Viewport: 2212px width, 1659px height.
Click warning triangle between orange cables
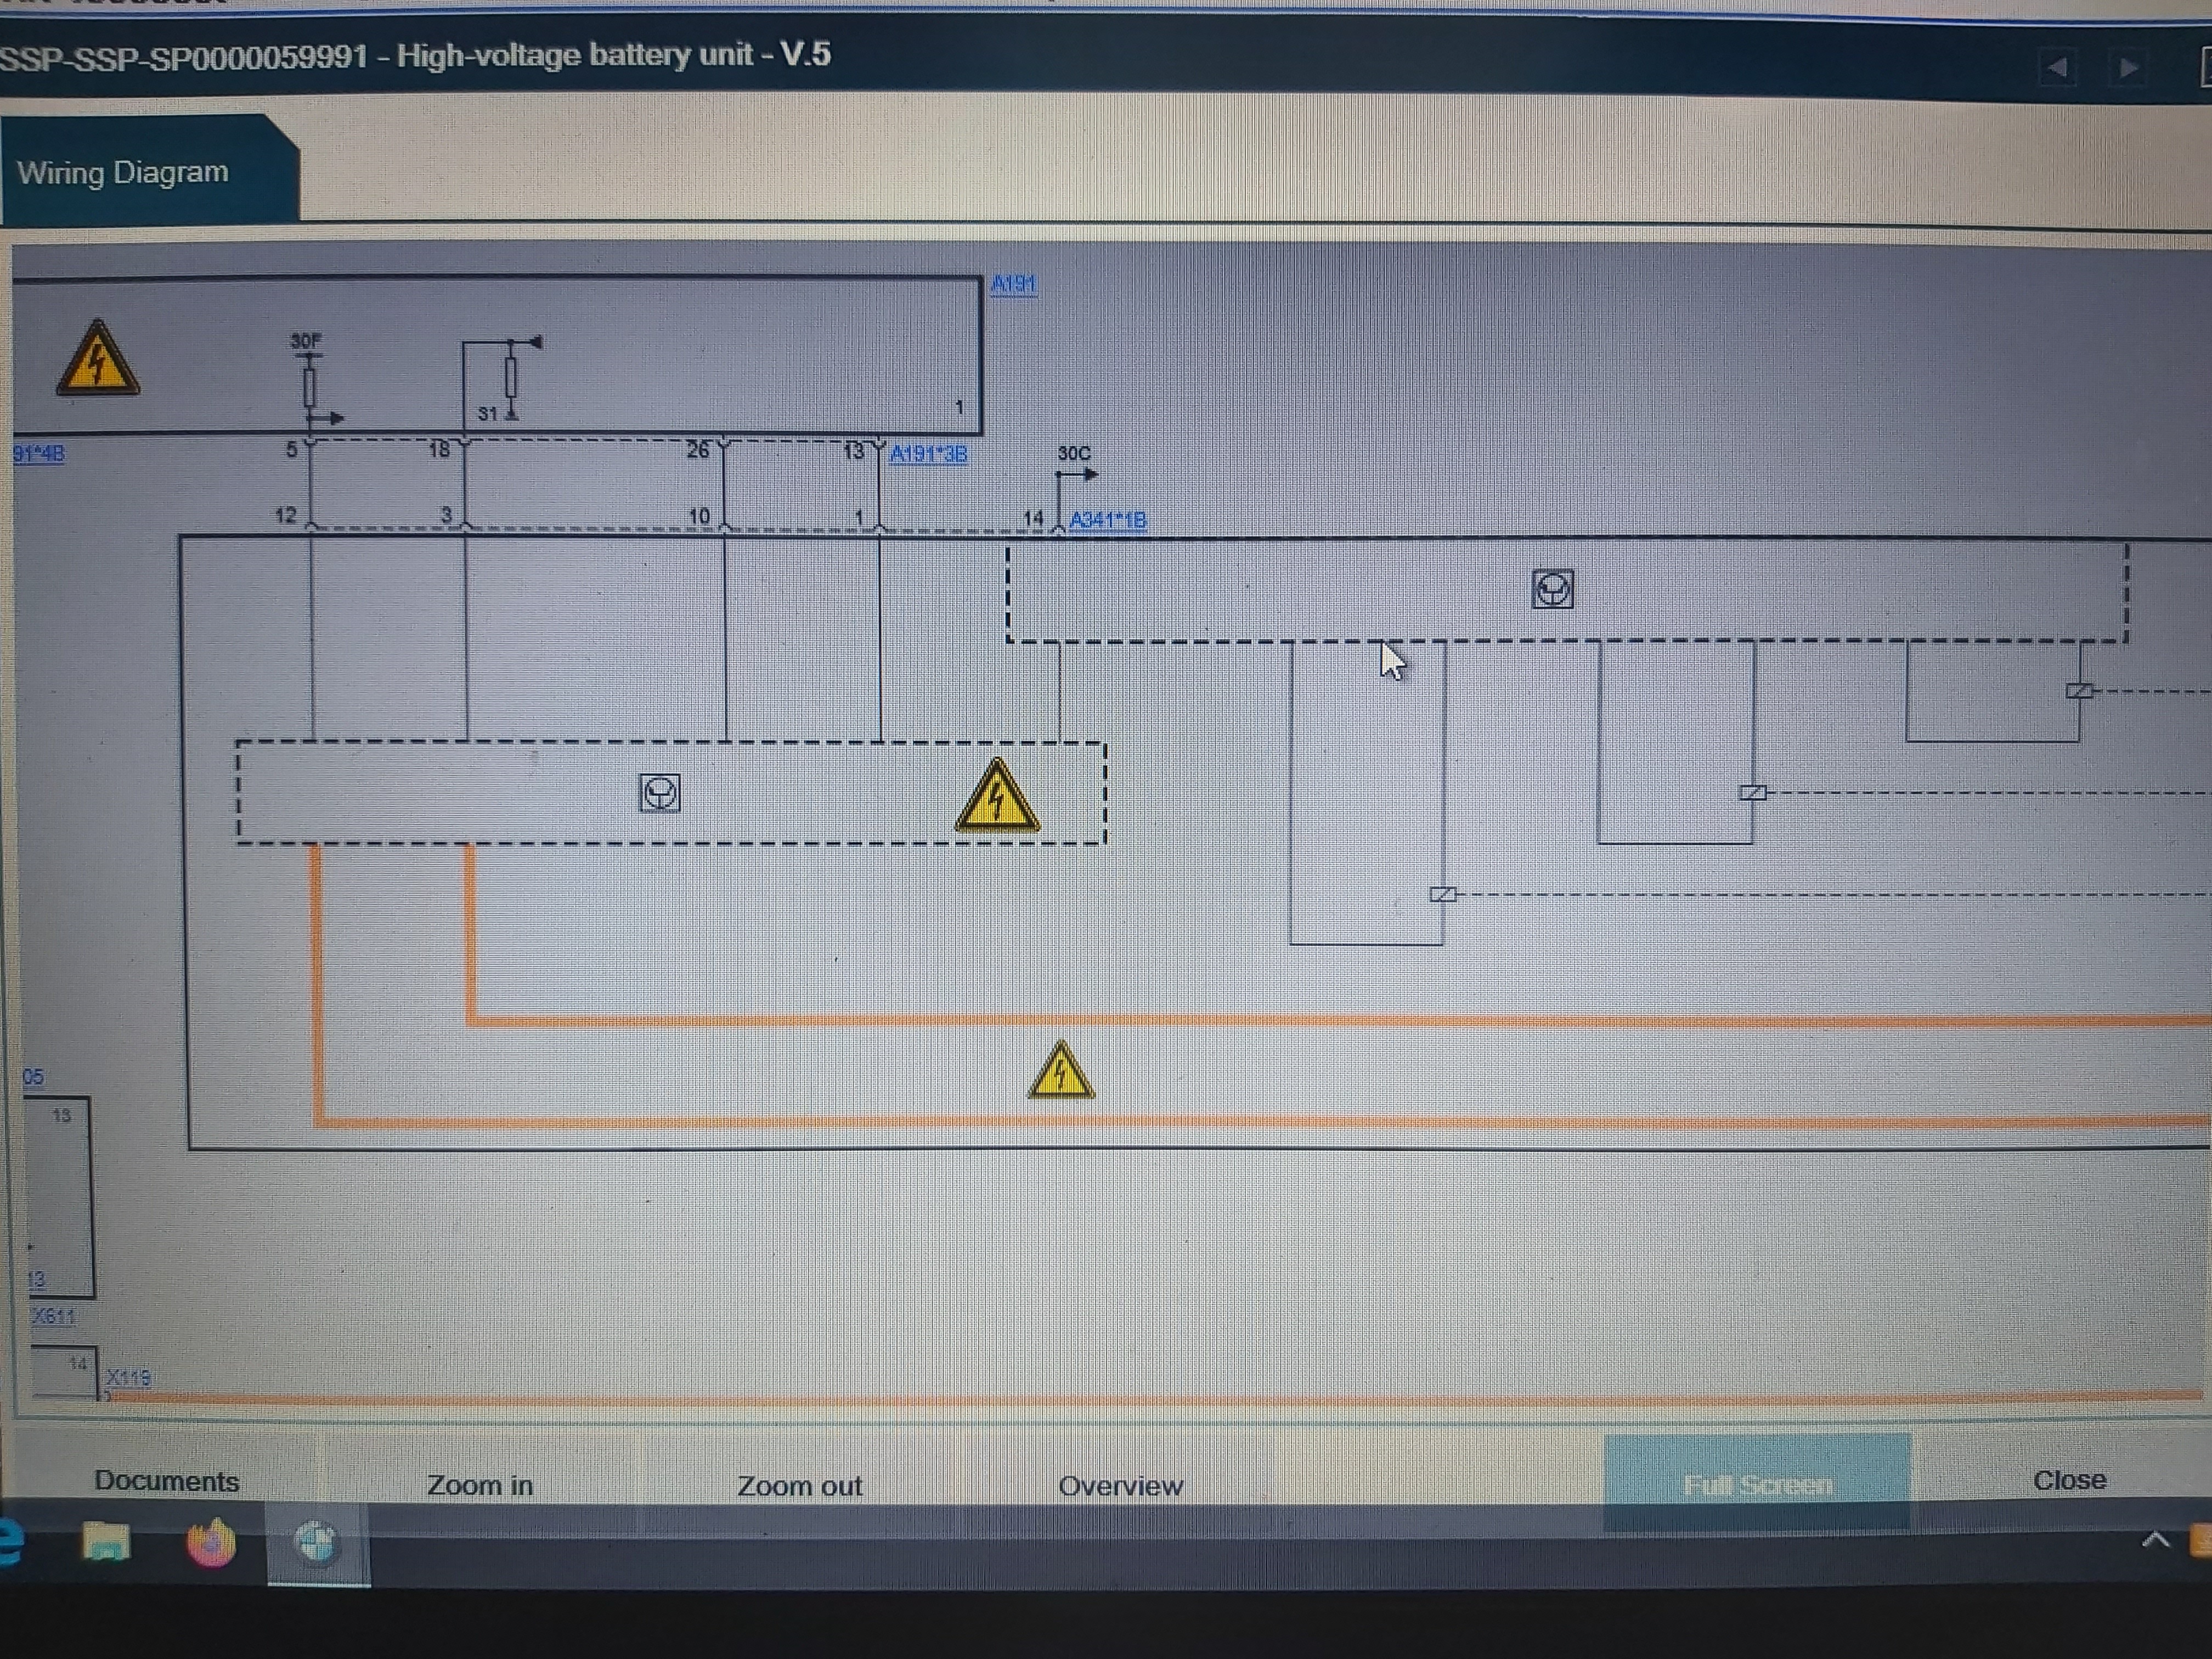(1061, 1072)
